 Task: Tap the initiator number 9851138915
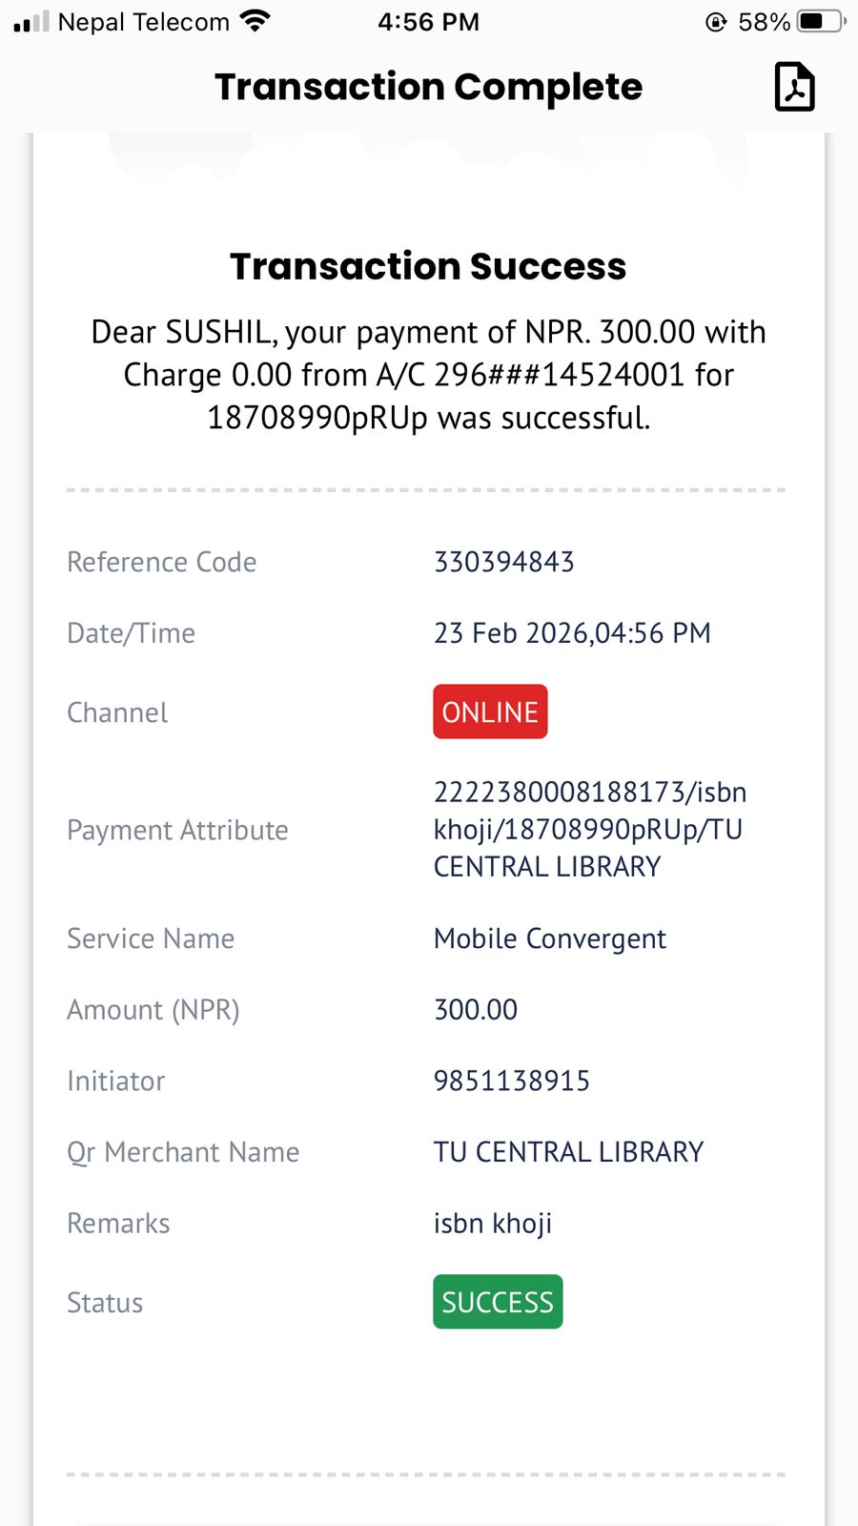(x=511, y=1081)
